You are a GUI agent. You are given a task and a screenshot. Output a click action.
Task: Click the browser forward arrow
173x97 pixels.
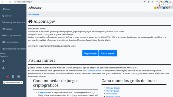pyautogui.click(x=6, y=2)
